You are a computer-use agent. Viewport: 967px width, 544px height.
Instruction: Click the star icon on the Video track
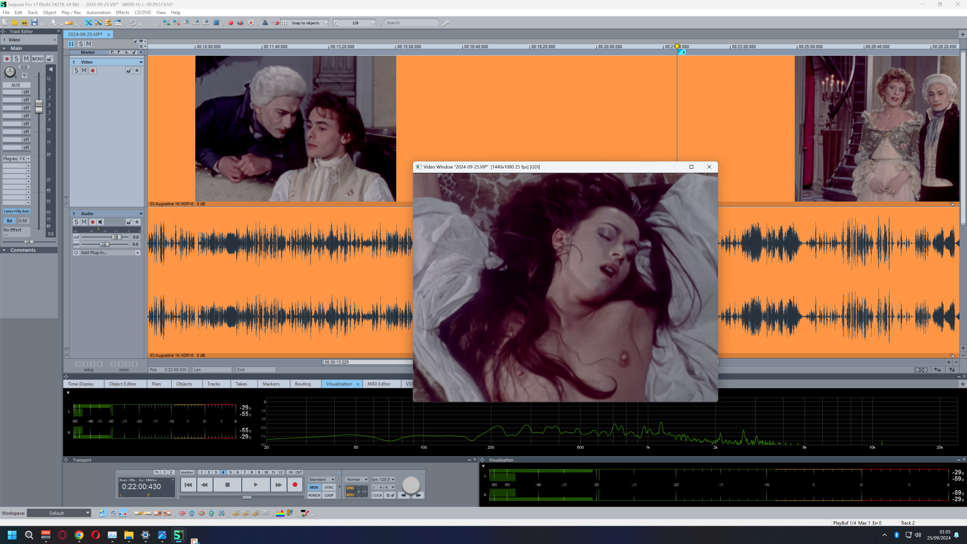[x=137, y=71]
